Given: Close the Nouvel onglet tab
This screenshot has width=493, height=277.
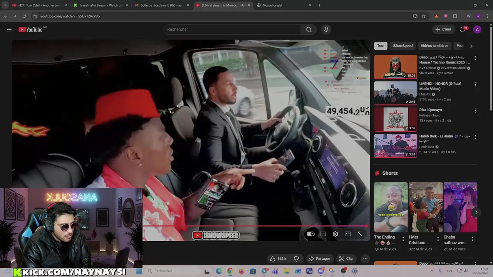Looking at the screenshot, I should click(310, 5).
